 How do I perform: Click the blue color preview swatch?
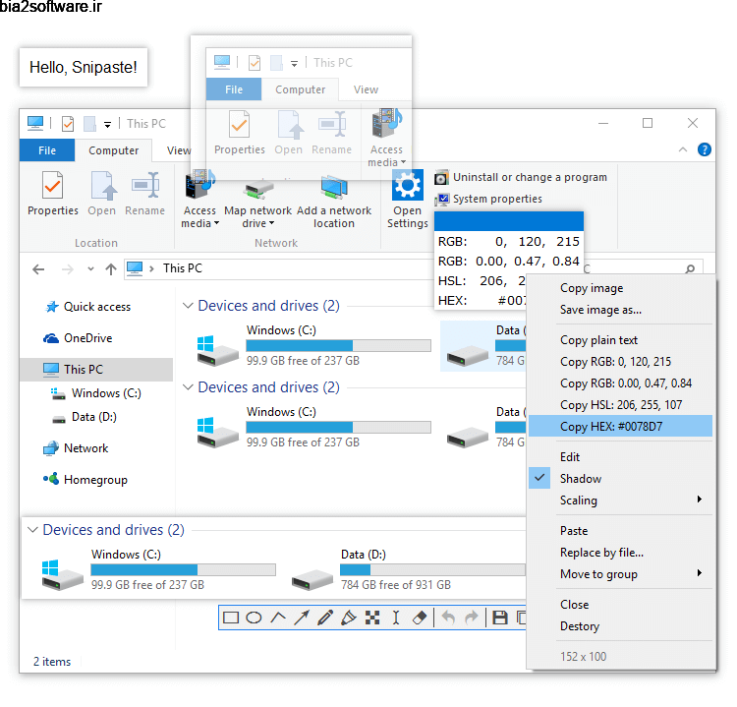pyautogui.click(x=509, y=221)
